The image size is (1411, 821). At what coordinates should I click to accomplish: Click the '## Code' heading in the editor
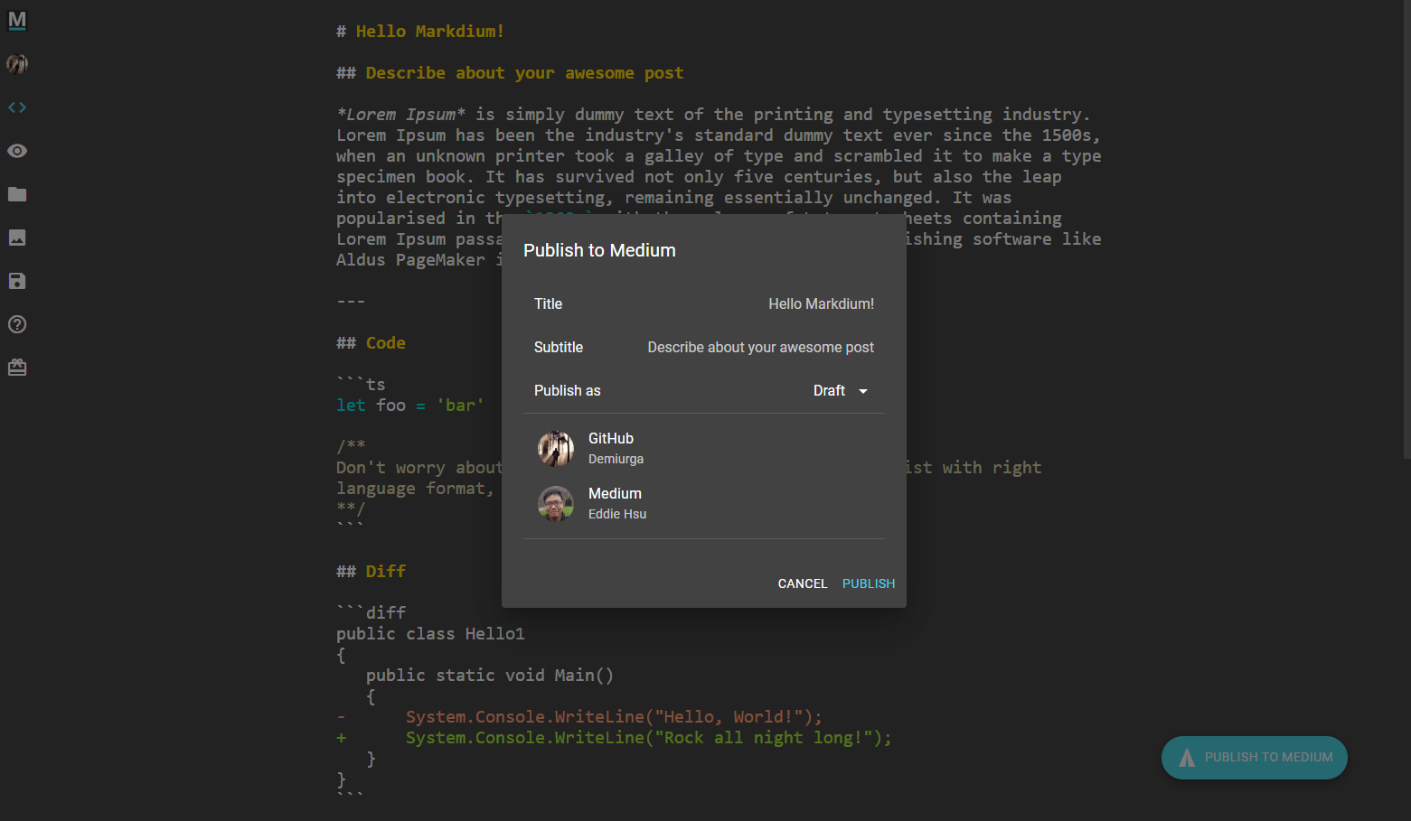pyautogui.click(x=371, y=343)
